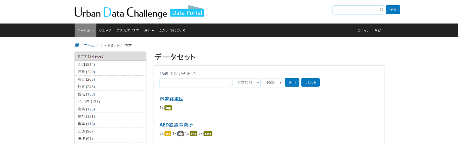Expand the 統計 menu

pos(149,30)
